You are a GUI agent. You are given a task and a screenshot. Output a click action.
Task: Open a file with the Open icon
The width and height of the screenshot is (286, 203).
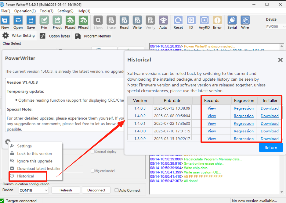pyautogui.click(x=18, y=23)
